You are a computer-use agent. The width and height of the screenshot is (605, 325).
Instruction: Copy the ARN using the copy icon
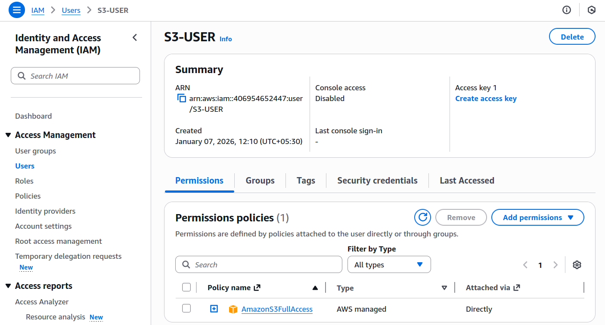pyautogui.click(x=181, y=98)
